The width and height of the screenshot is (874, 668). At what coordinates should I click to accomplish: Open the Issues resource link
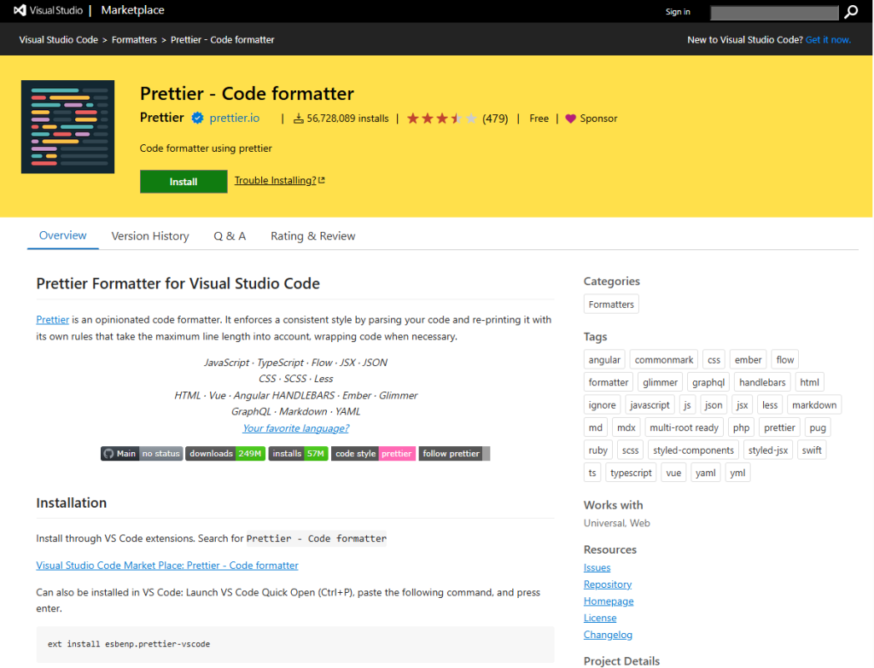pos(597,567)
